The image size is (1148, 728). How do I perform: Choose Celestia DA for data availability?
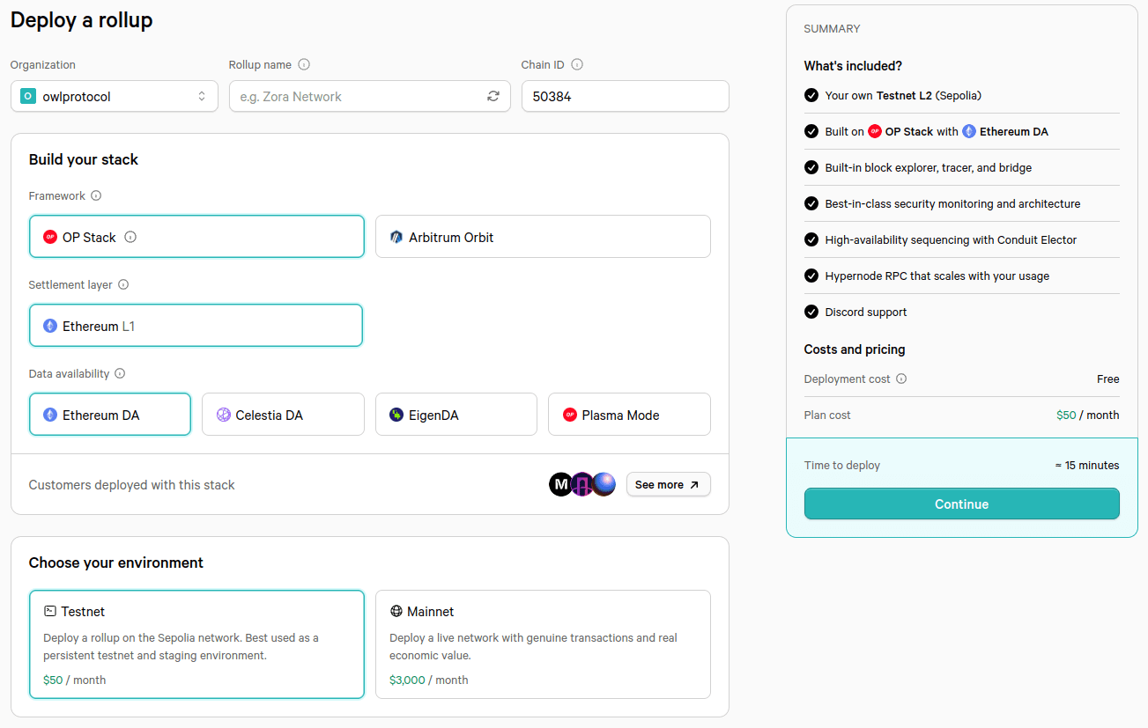pyautogui.click(x=283, y=415)
